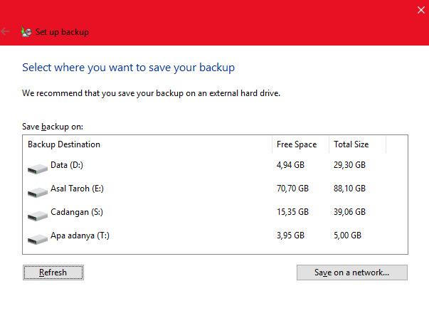This screenshot has height=328, width=429.
Task: Go back with the back arrow
Action: coord(5,31)
